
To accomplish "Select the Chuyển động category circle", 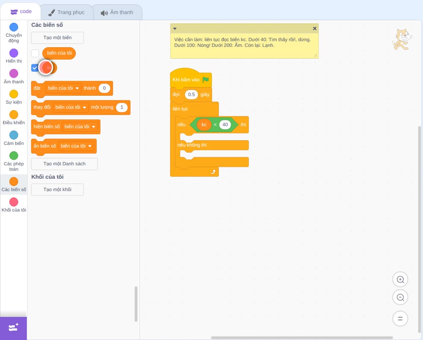I will pos(14,27).
